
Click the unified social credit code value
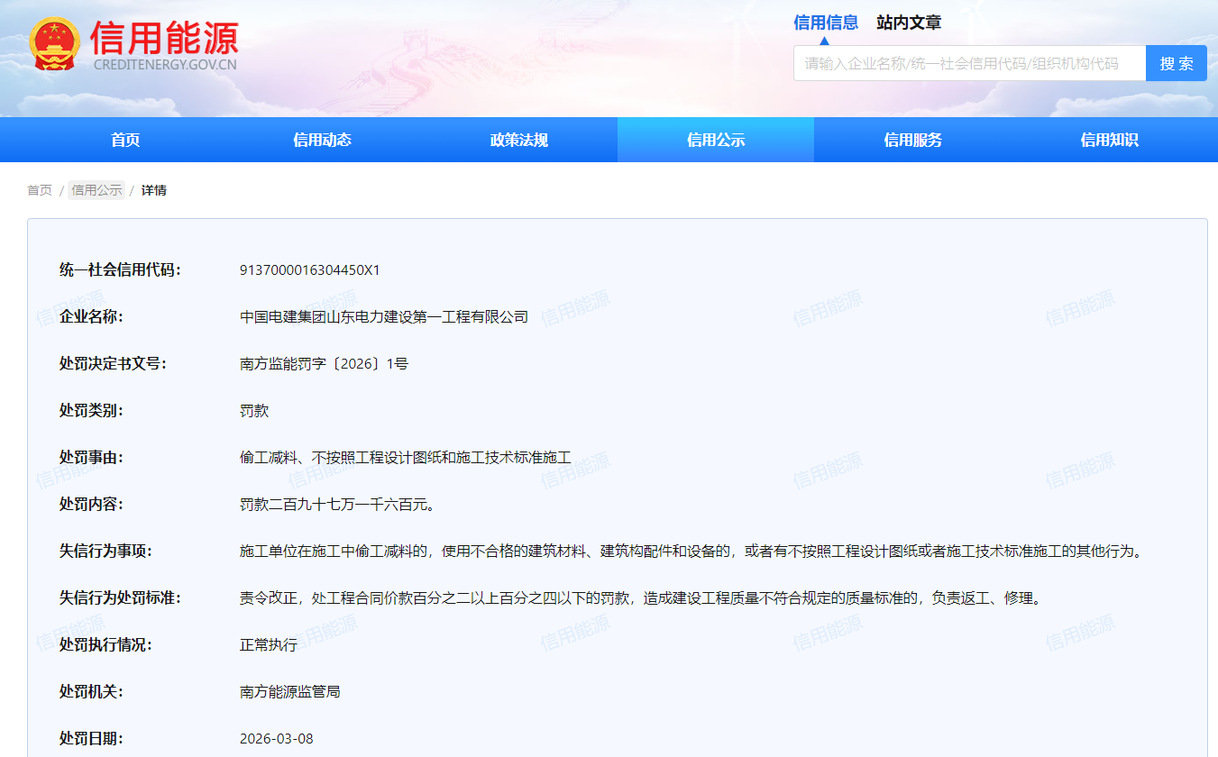click(310, 270)
